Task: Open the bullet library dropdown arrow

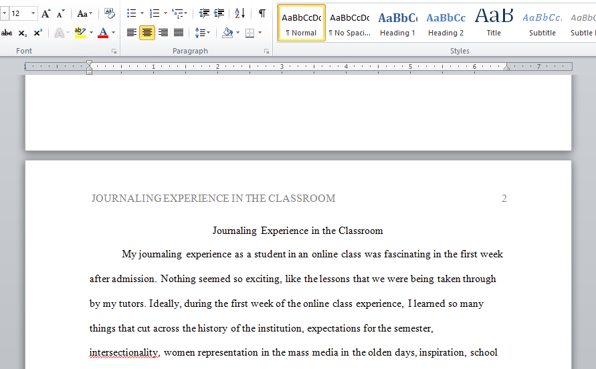Action: click(x=142, y=13)
